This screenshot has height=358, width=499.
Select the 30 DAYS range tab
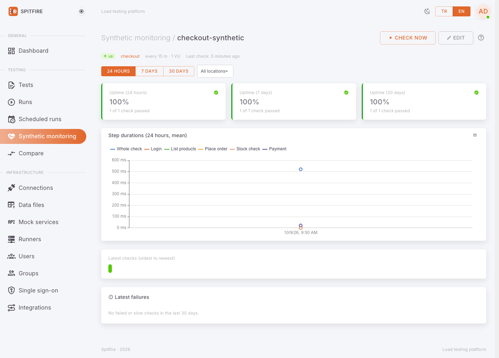(179, 71)
